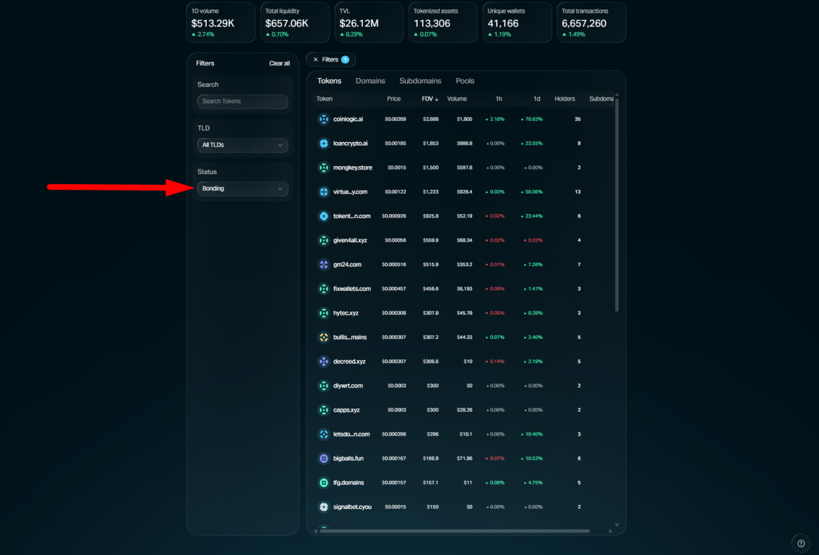The width and height of the screenshot is (819, 555).
Task: Click the signalbet.cyou token icon
Action: click(323, 507)
